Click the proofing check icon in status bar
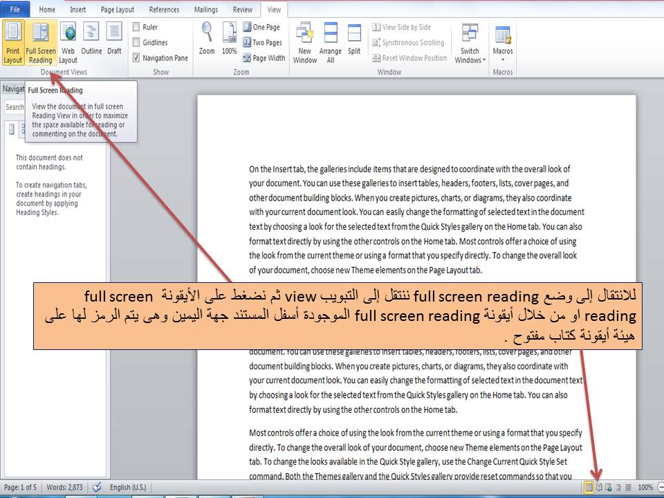The image size is (664, 498). (97, 488)
